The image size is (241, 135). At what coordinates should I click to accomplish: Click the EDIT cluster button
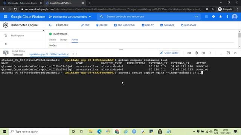(x=85, y=25)
